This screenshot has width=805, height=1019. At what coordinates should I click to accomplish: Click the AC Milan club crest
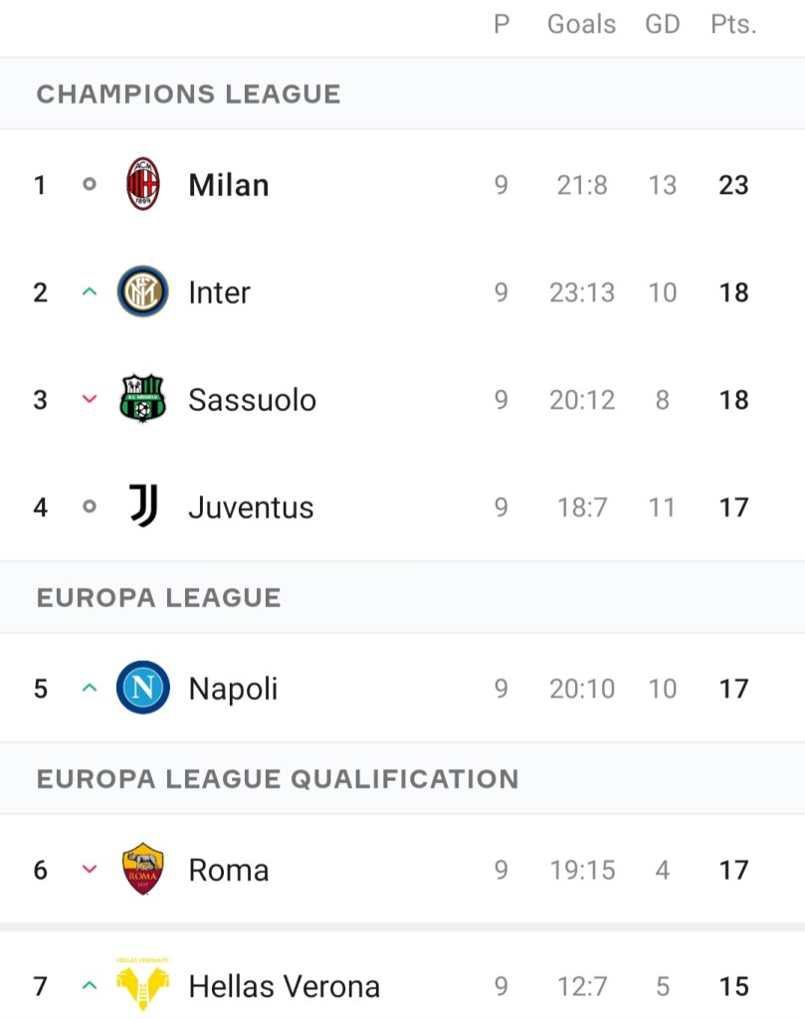tap(143, 184)
